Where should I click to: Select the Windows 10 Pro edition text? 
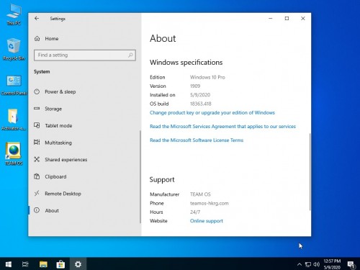click(x=207, y=77)
